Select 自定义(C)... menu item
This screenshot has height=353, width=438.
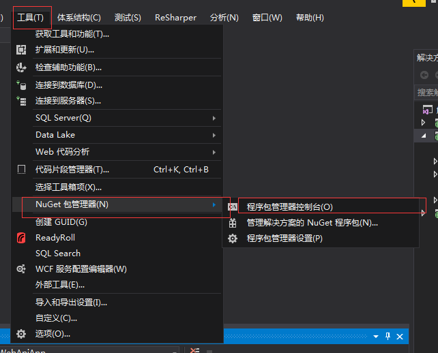click(x=56, y=318)
